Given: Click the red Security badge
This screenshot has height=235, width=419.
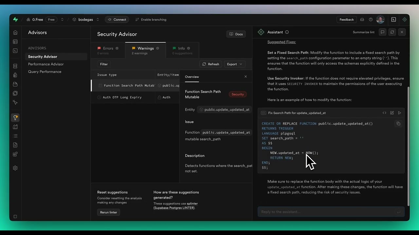Looking at the screenshot, I should [x=238, y=94].
